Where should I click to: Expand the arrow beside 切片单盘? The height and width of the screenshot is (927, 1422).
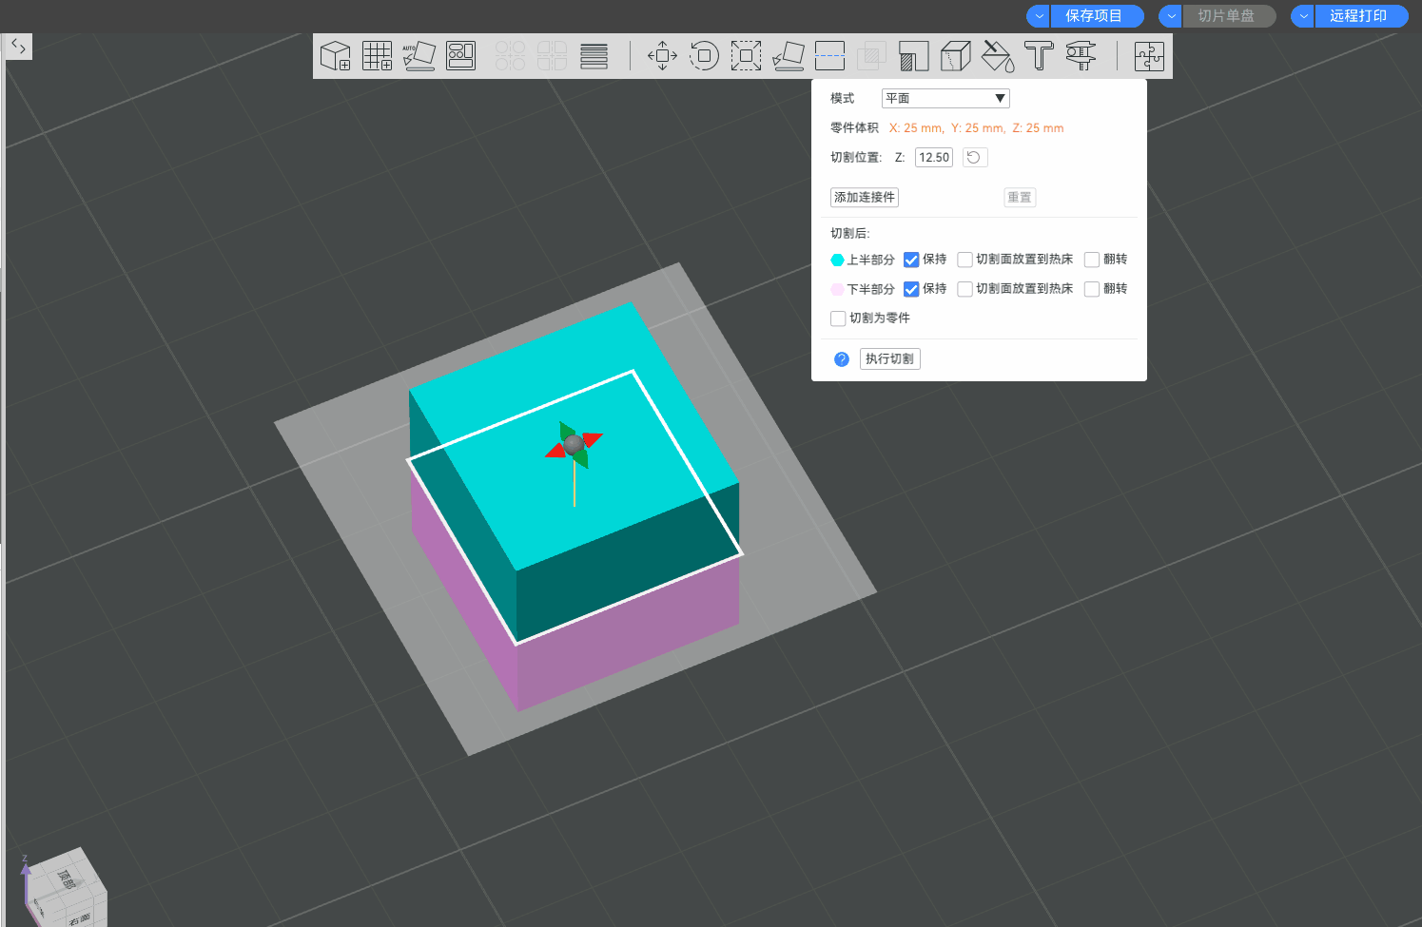point(1171,16)
